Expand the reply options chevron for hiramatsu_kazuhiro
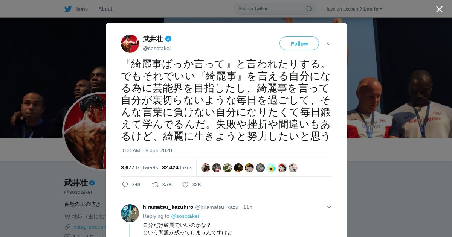Image resolution: width=452 pixels, height=237 pixels. coord(329,207)
